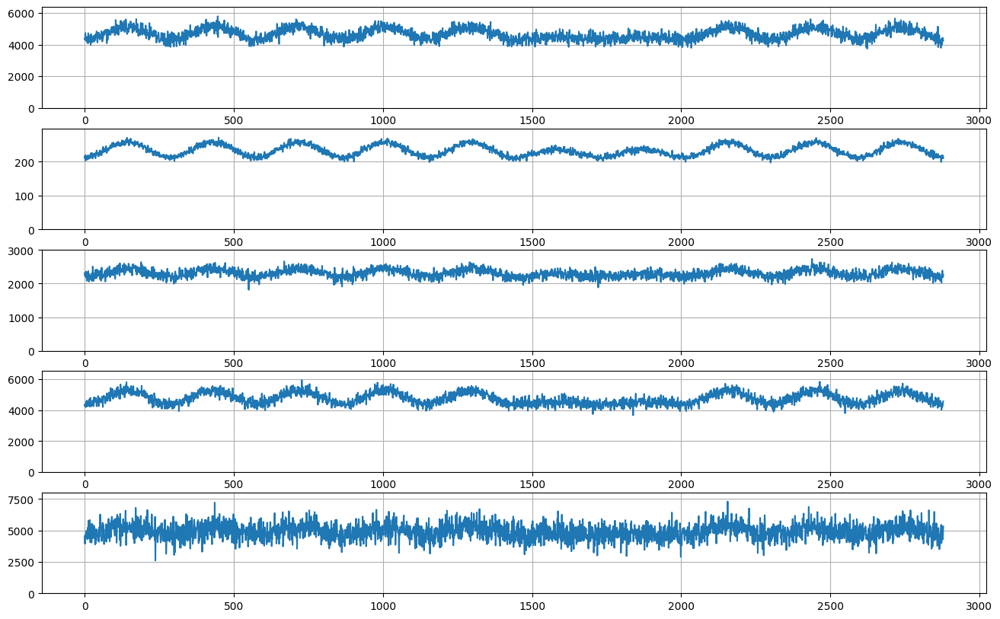The image size is (1000, 619).
Task: Click the data trace in the middle subplot
Action: pos(457,274)
